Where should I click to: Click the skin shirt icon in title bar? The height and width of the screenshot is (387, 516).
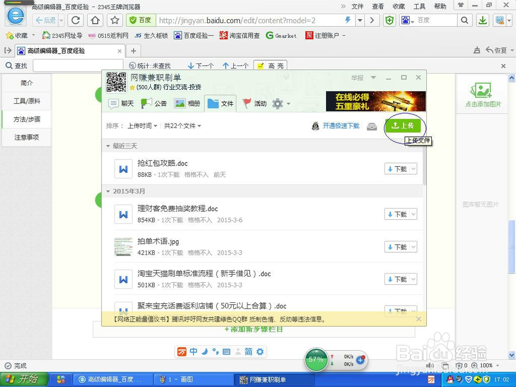[x=461, y=5]
